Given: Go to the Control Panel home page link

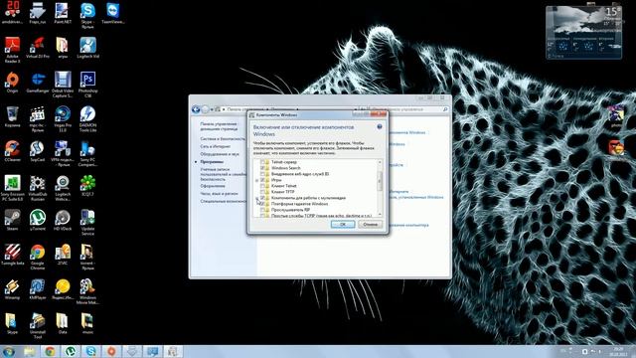Looking at the screenshot, I should [219, 126].
